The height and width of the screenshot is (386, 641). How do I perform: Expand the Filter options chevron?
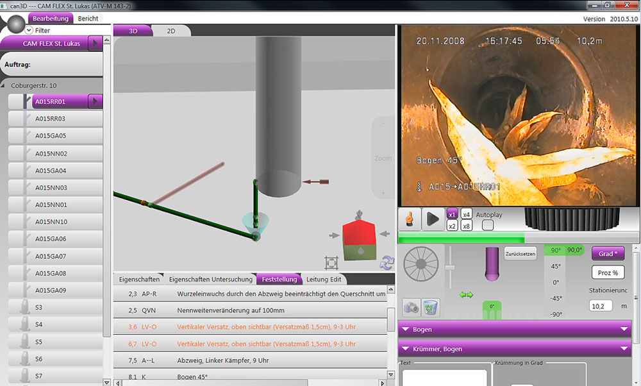[x=29, y=30]
